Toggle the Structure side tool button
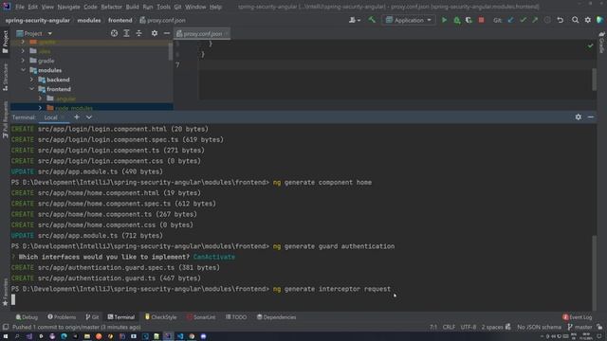 click(5, 78)
